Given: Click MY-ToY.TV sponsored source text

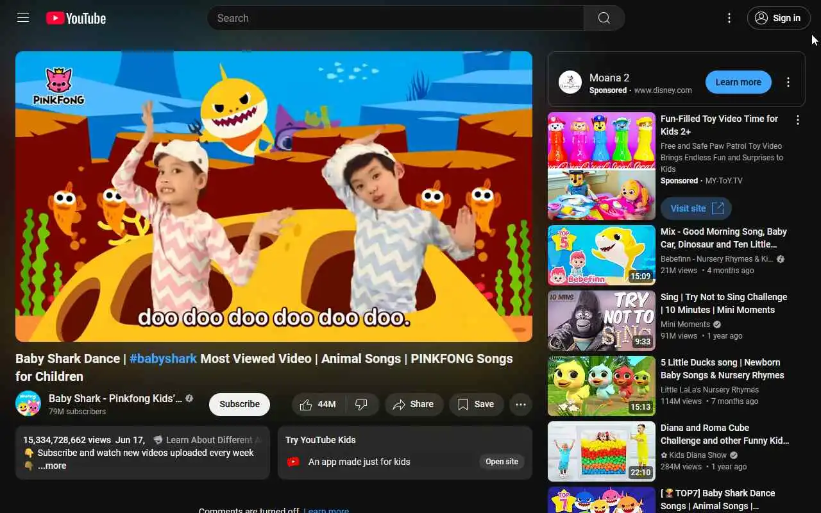Looking at the screenshot, I should pyautogui.click(x=724, y=181).
